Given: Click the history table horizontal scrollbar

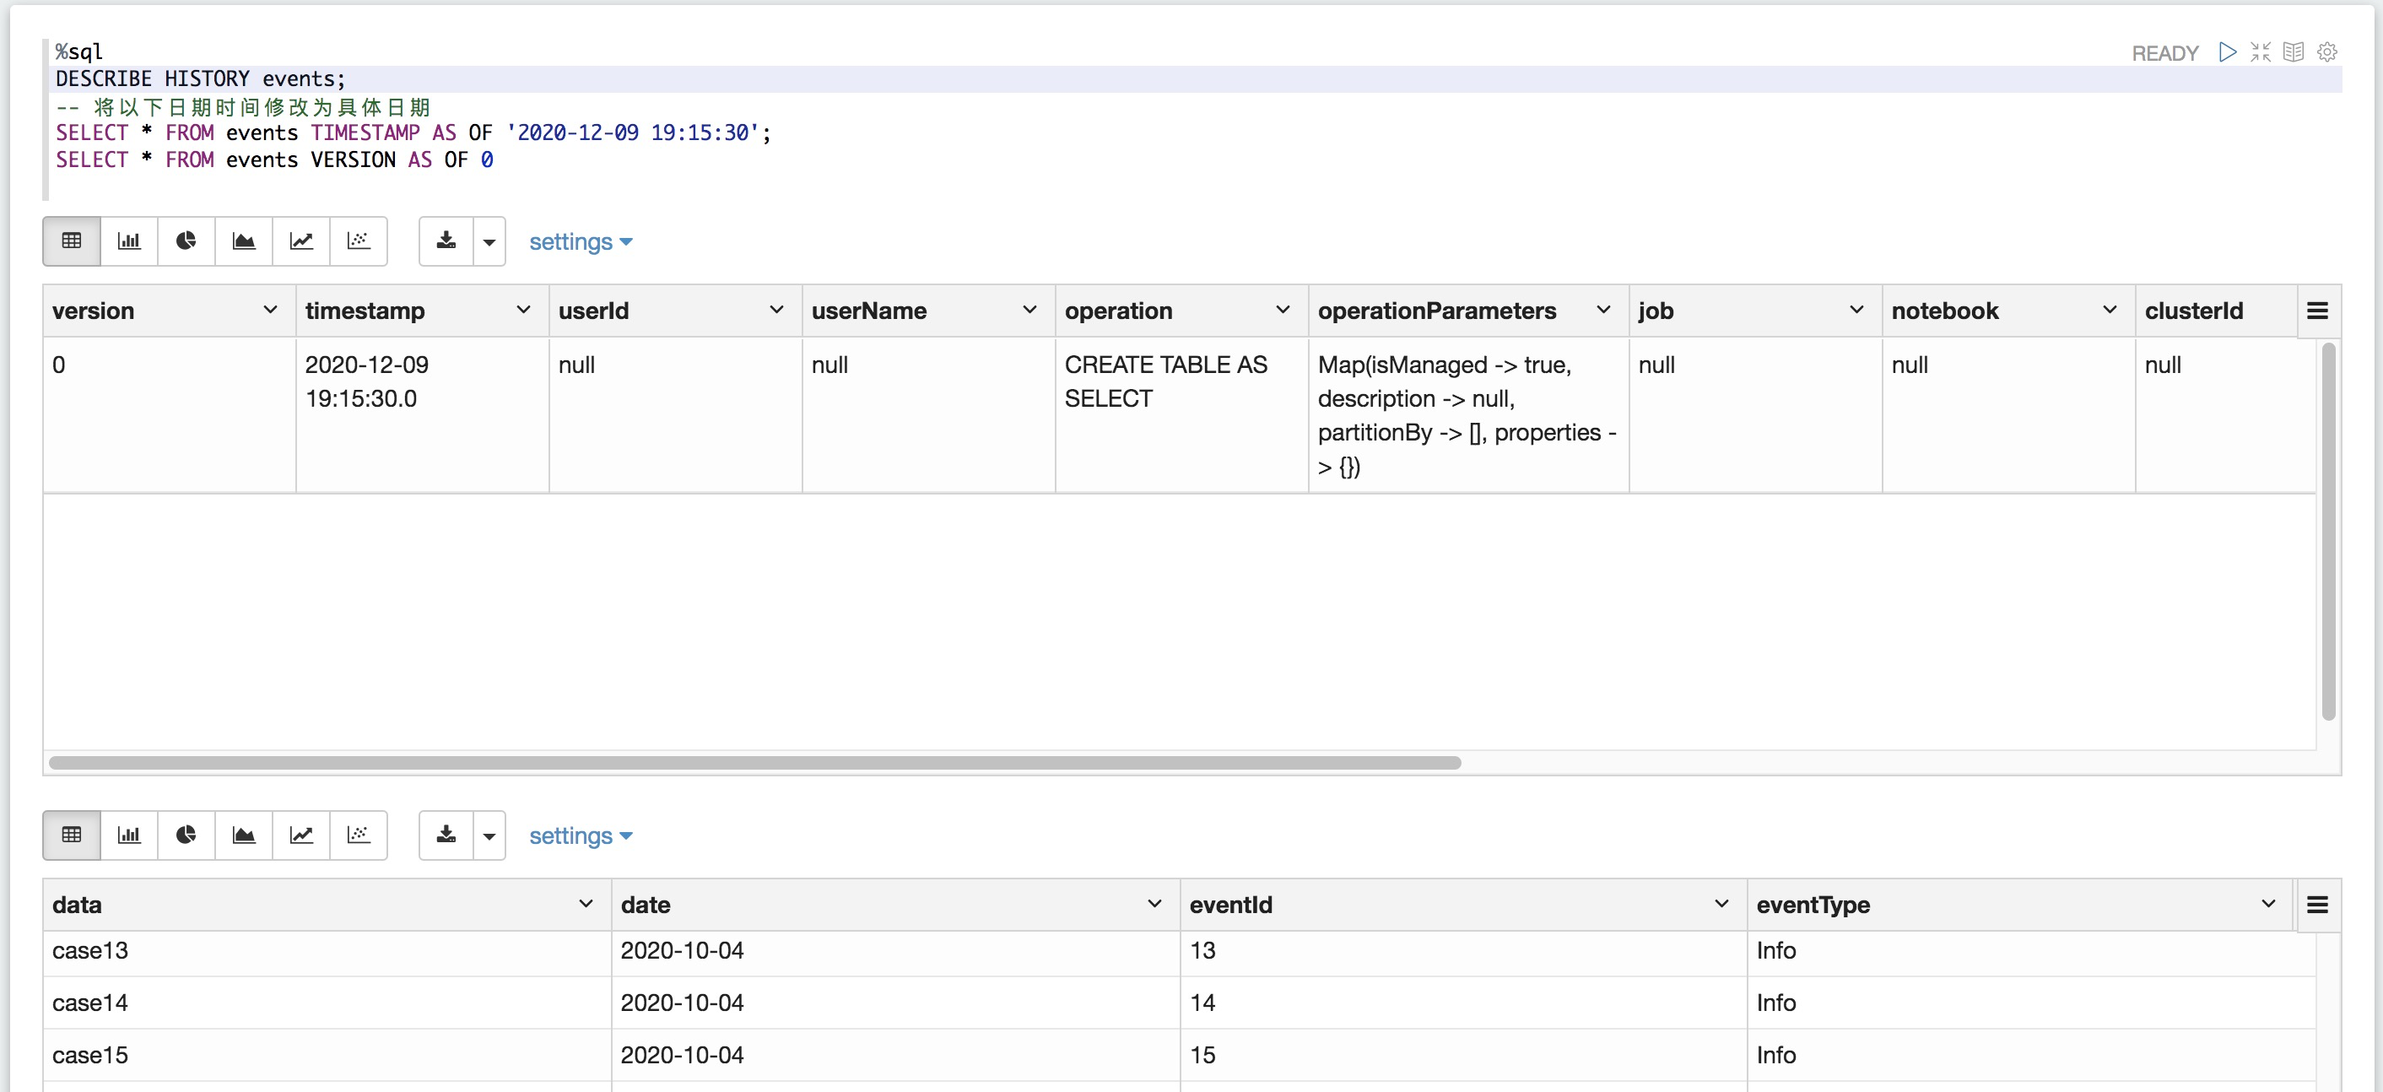Looking at the screenshot, I should (x=755, y=763).
